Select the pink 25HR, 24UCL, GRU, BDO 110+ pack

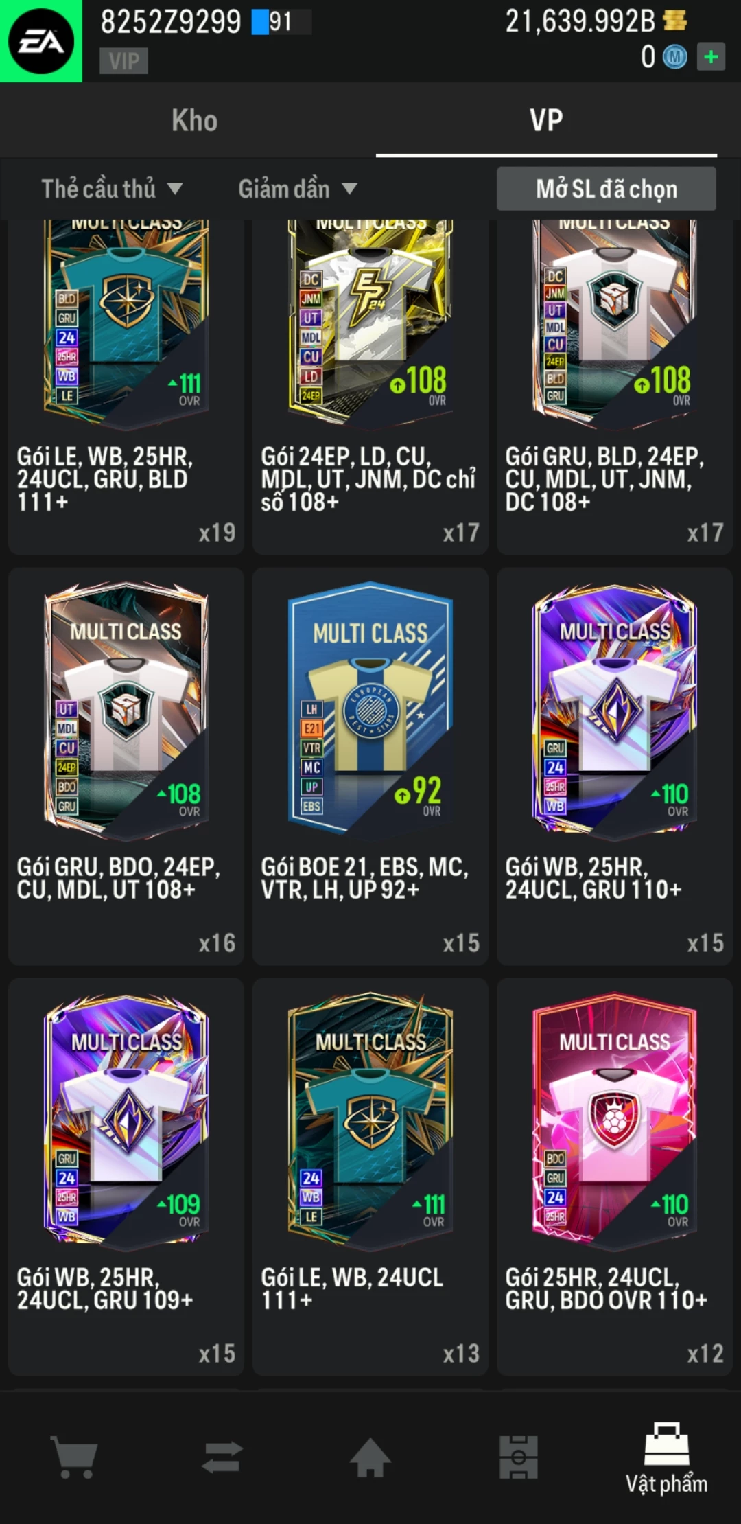[x=615, y=1177]
